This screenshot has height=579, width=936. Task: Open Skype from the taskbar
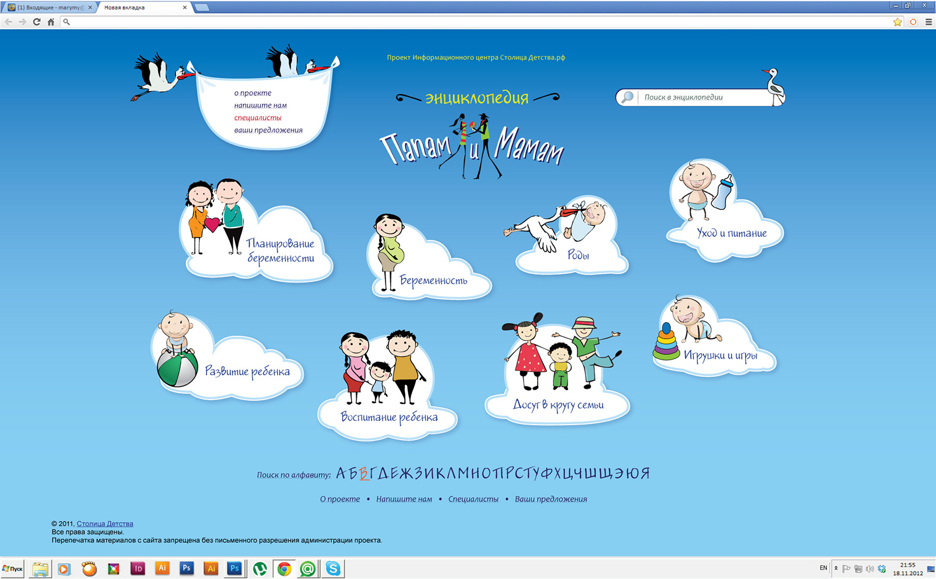333,568
